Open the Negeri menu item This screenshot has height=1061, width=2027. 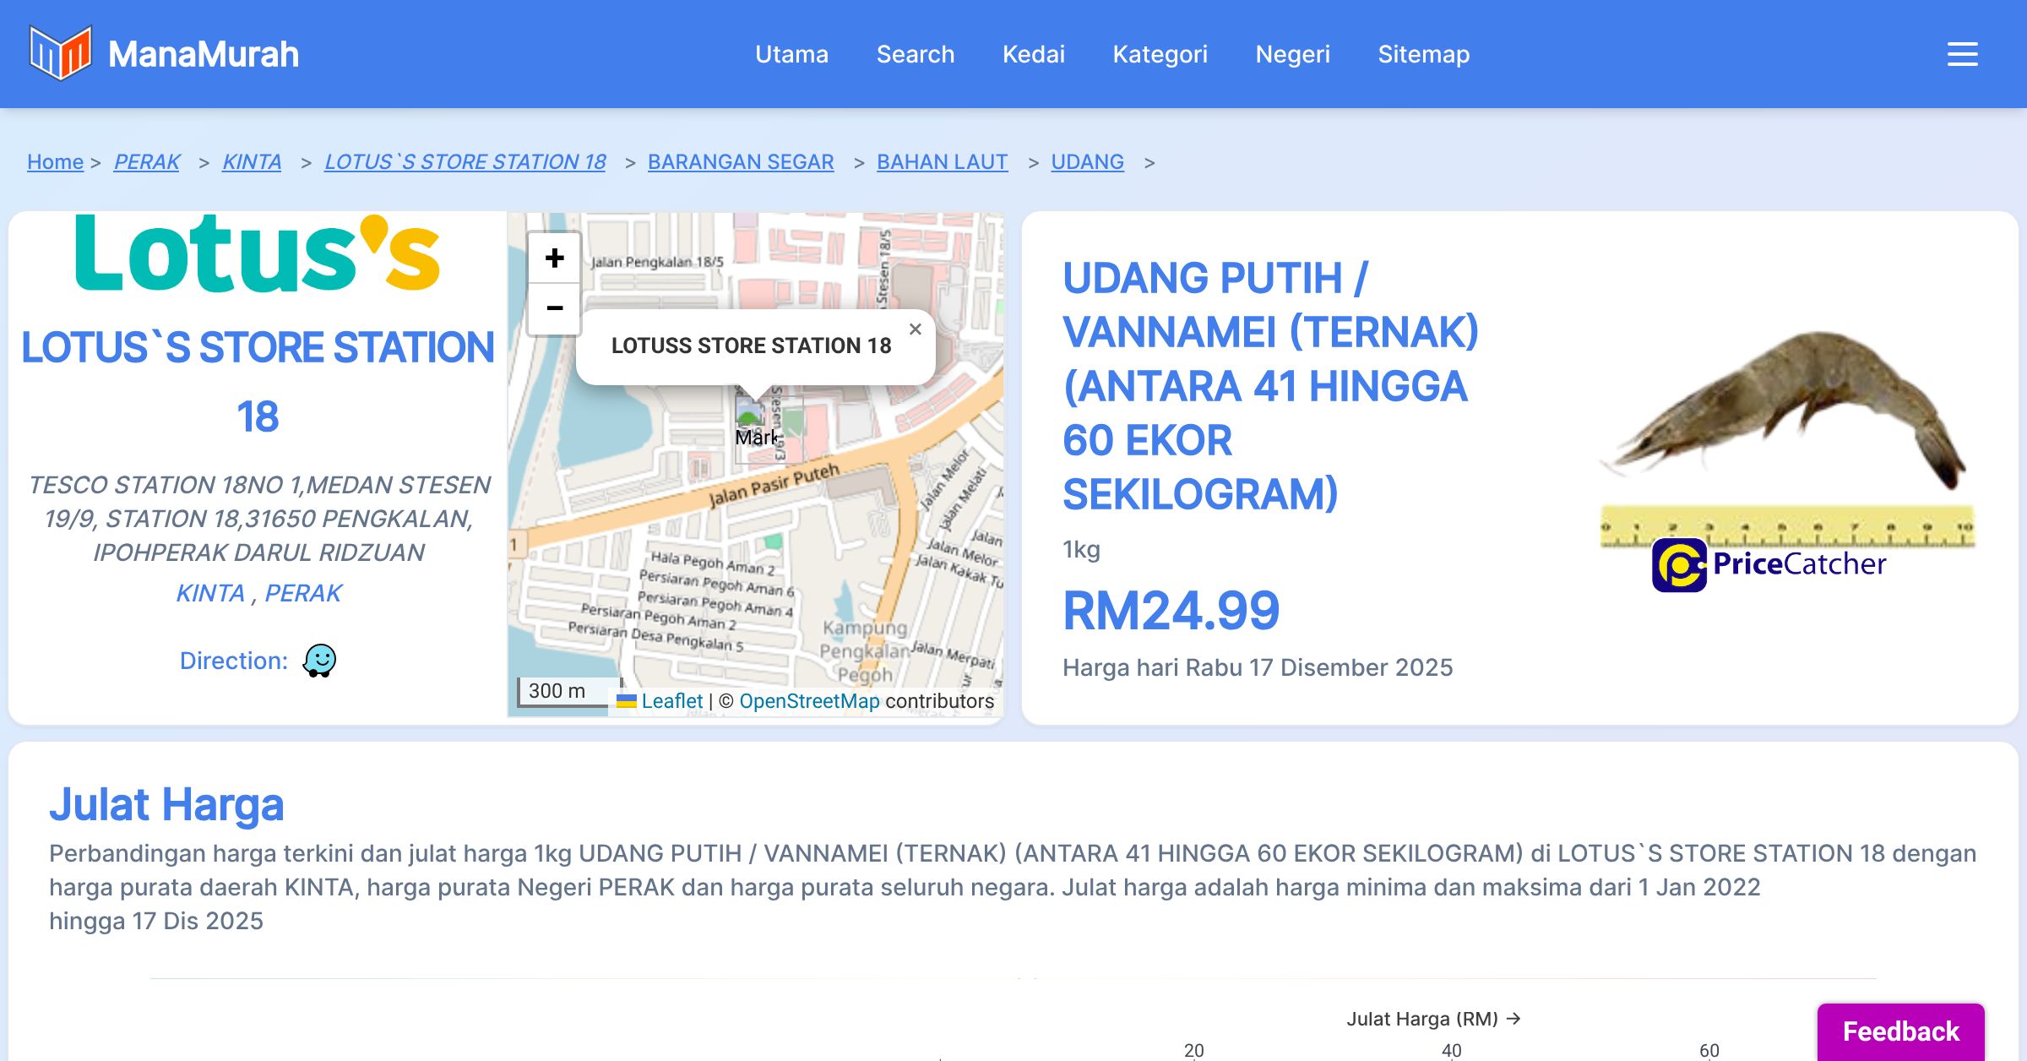(1292, 54)
